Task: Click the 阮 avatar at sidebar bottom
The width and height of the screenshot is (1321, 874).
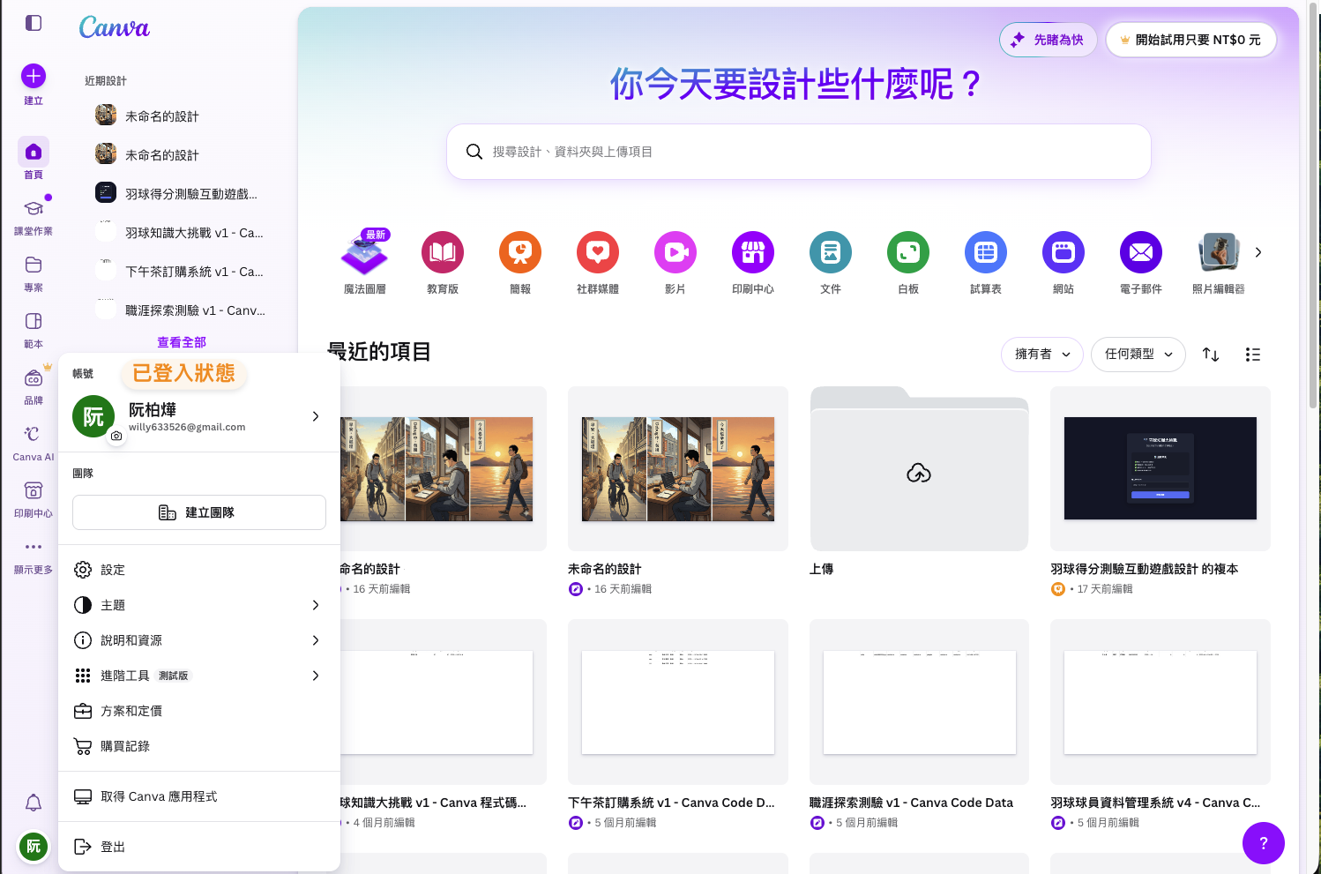Action: 34,847
